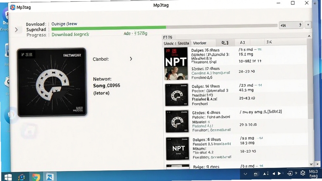
Task: Open the Chrome icon on taskbar
Action: 36,177
